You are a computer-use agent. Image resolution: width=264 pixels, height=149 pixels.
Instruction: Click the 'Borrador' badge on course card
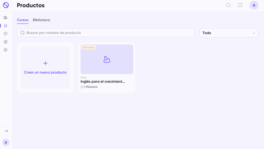coord(89,48)
